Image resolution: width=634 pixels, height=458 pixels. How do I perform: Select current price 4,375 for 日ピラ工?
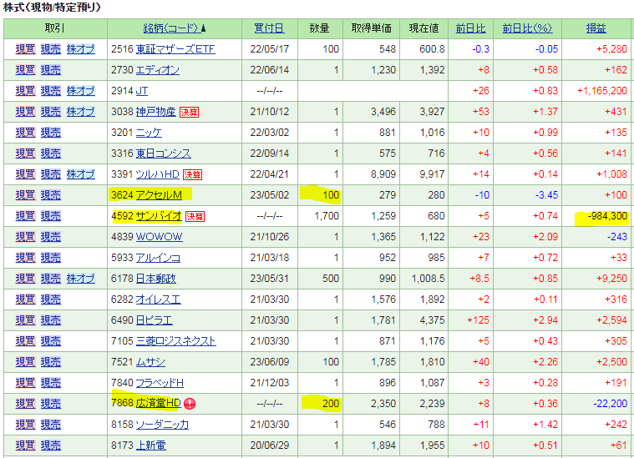[x=432, y=320]
